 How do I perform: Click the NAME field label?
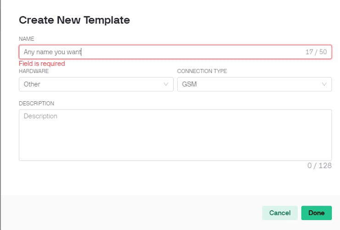point(27,39)
